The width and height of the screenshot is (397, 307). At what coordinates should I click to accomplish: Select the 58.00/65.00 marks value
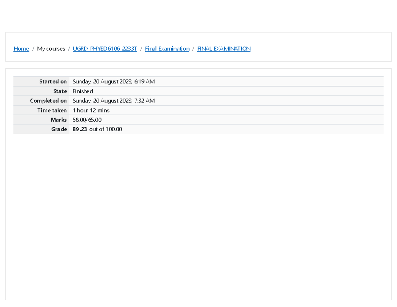pos(87,120)
